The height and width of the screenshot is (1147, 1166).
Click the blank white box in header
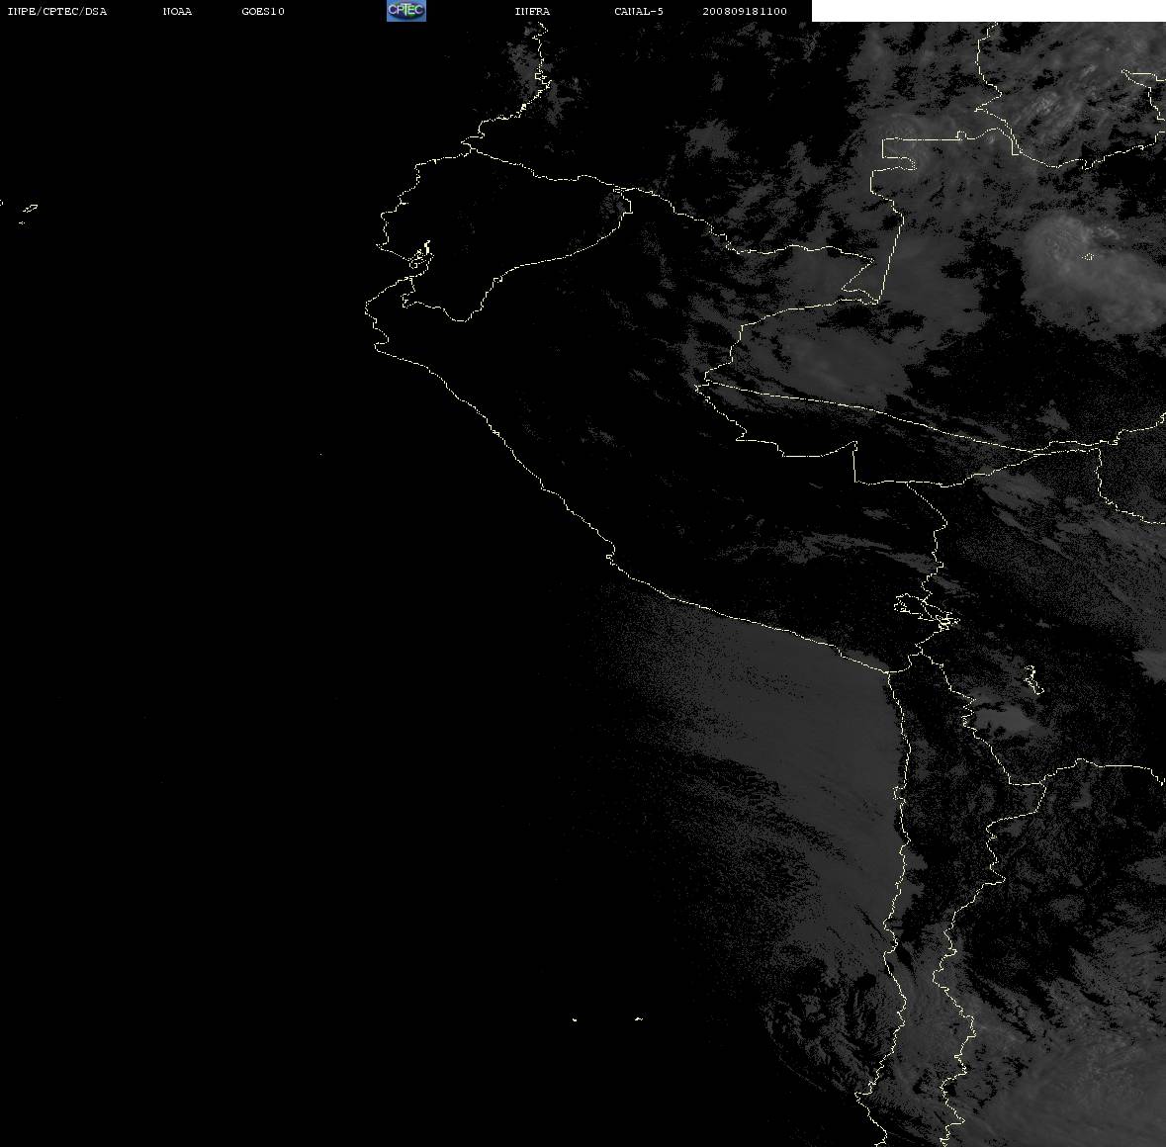pyautogui.click(x=988, y=11)
